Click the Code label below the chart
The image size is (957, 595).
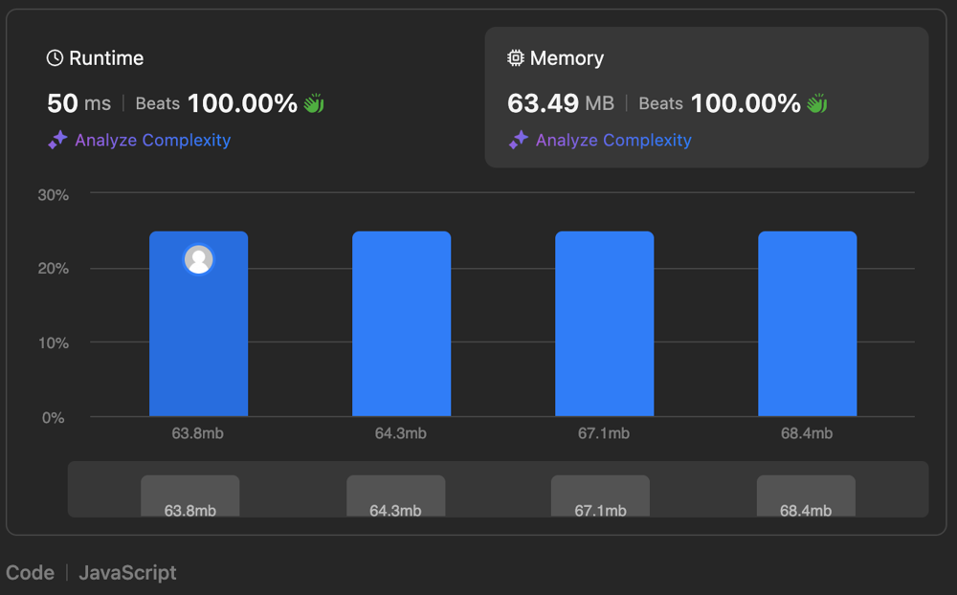pyautogui.click(x=30, y=573)
